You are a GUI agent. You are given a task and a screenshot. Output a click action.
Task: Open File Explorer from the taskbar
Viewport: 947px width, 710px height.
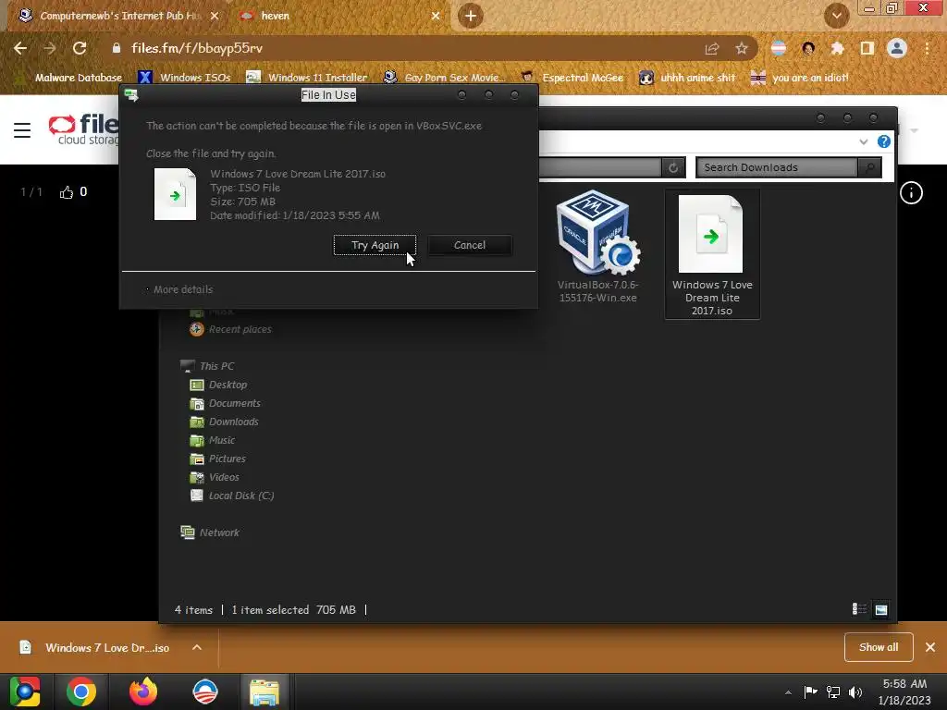click(x=264, y=692)
